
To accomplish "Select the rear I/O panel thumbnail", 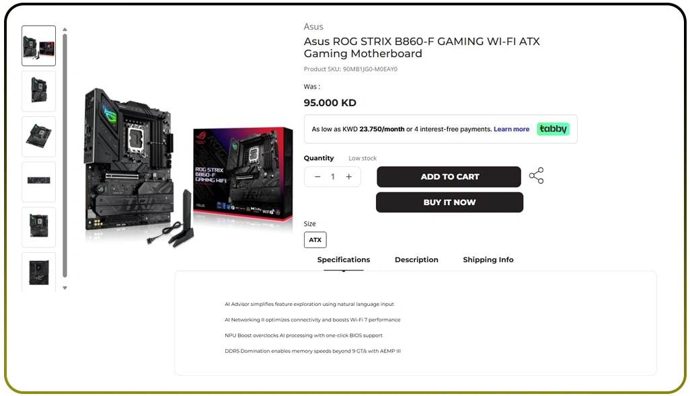I will click(39, 182).
